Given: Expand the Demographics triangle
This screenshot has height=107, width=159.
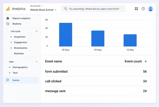Looking at the screenshot, I should 10,67.
